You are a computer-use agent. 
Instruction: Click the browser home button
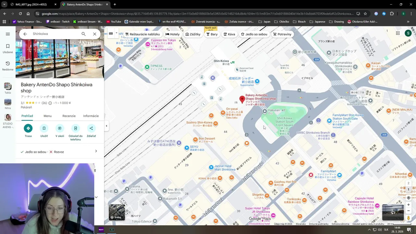28,14
